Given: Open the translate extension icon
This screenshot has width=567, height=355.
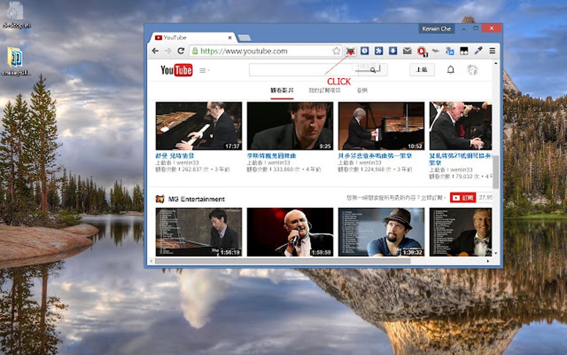Looking at the screenshot, I should 450,50.
